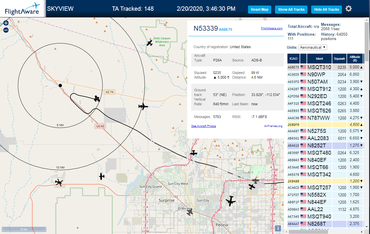Click US flag in AAL2083 row
370x234 pixels.
(x=303, y=138)
